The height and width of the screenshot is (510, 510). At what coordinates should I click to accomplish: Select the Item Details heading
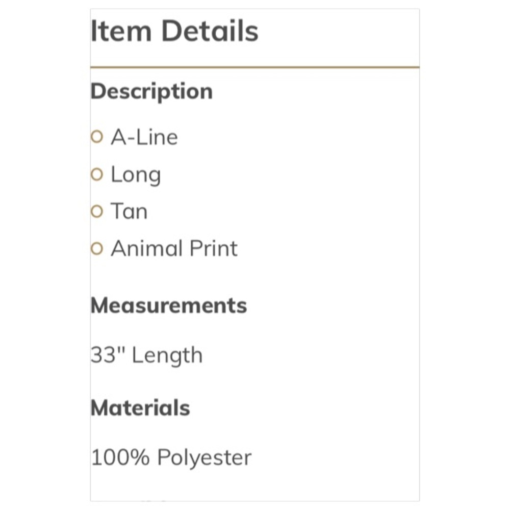(x=174, y=31)
